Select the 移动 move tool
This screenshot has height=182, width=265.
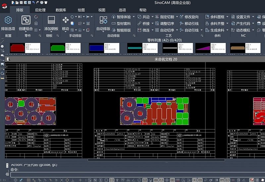(65, 23)
